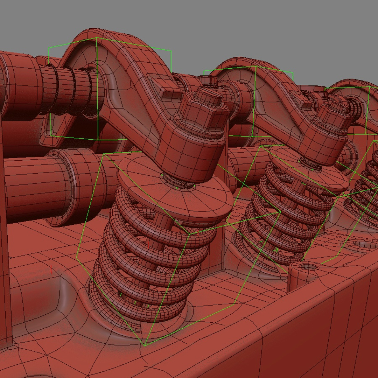Pick the round retainer disc atop the nearest spring
The width and height of the screenshot is (378, 378).
pyautogui.click(x=175, y=187)
